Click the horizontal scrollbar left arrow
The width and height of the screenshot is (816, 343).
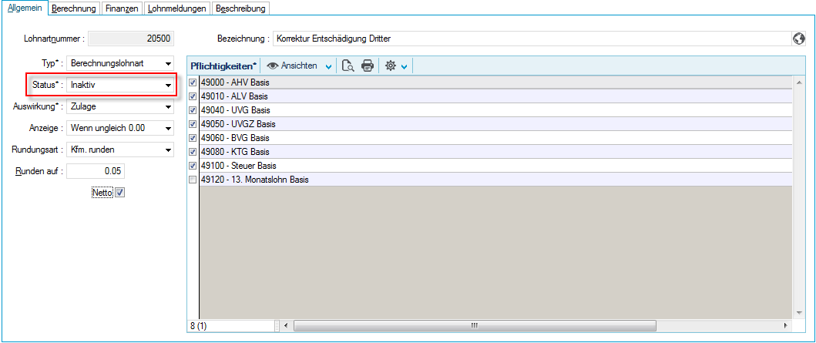286,326
